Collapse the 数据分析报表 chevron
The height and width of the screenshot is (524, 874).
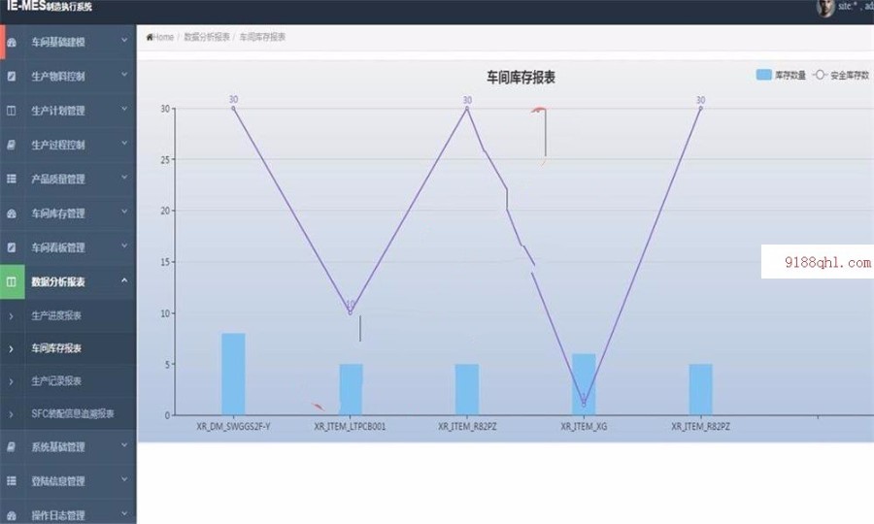(124, 280)
